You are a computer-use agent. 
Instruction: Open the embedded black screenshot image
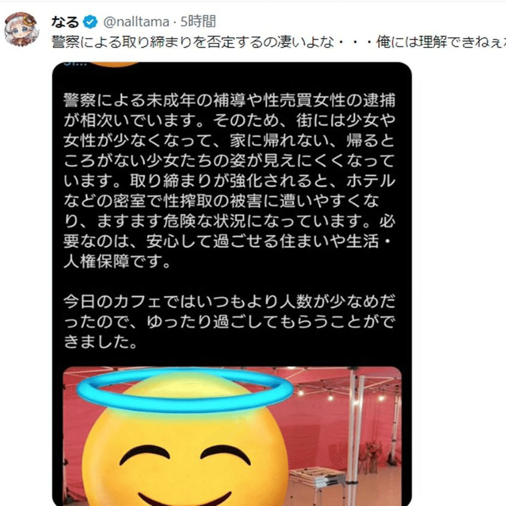pos(232,284)
